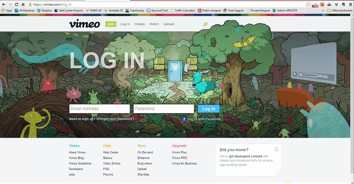
Task: Open the About Vimeo footer link
Action: coord(77,152)
